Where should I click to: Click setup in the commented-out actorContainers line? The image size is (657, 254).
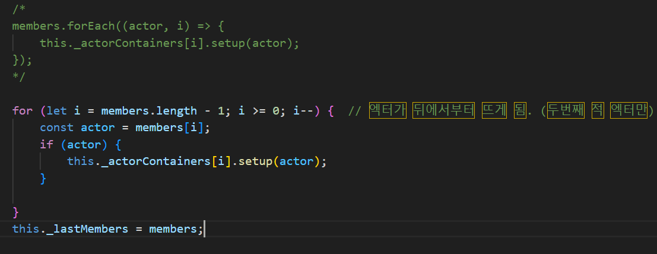[227, 43]
